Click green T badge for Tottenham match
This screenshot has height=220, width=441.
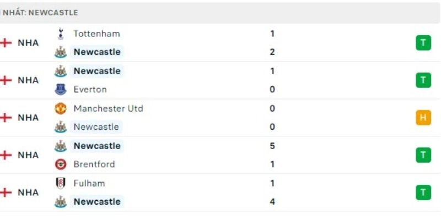click(x=423, y=43)
